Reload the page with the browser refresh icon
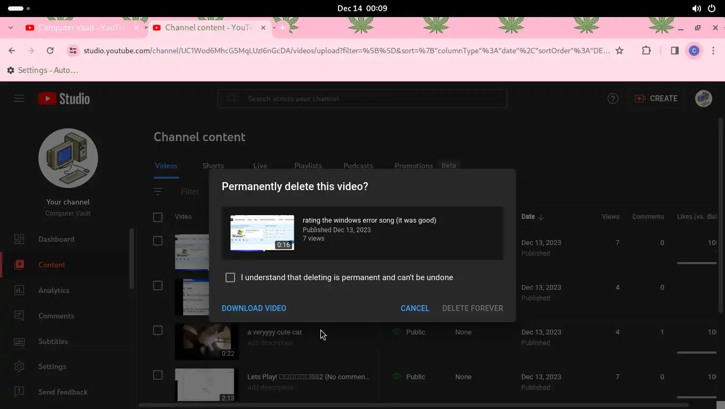This screenshot has width=725, height=409. pos(50,51)
